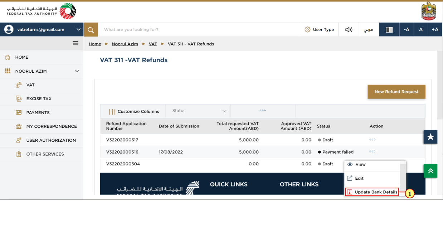Click the action menu scrollbar
The width and height of the screenshot is (443, 232).
click(x=403, y=177)
